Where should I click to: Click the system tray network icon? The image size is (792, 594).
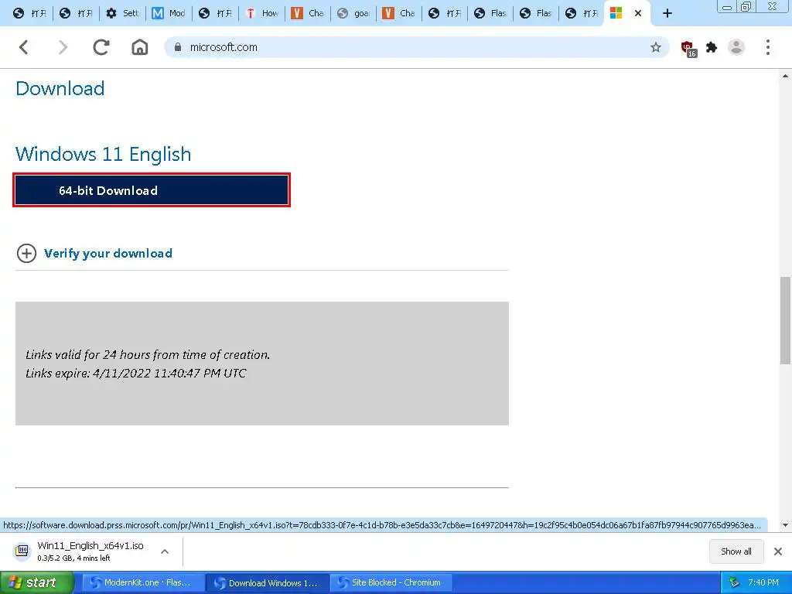point(734,582)
